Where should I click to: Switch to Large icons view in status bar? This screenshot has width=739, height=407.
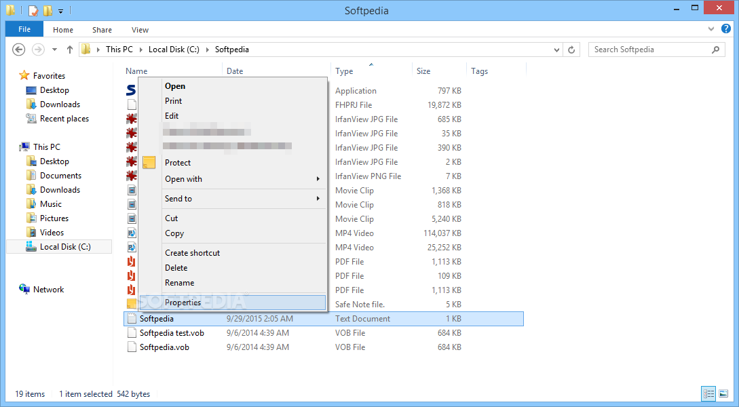tap(723, 394)
